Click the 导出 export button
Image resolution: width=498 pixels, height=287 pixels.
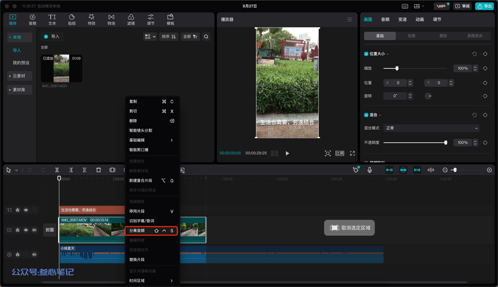pyautogui.click(x=485, y=6)
